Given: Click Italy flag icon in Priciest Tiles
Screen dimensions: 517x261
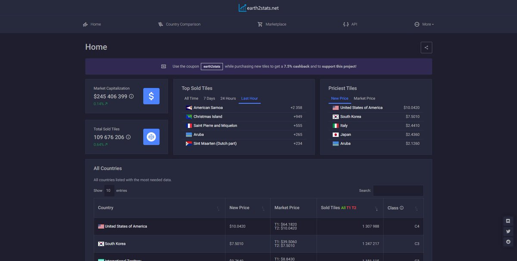Looking at the screenshot, I should click(x=336, y=126).
